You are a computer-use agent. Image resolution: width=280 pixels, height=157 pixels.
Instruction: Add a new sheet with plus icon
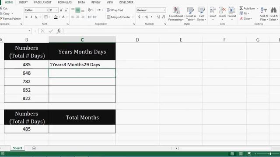34,148
